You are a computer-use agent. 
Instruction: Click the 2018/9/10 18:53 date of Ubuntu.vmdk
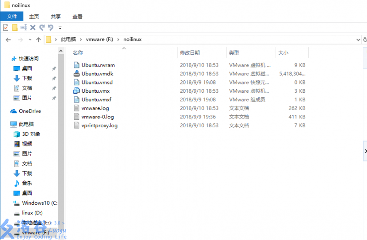click(x=199, y=74)
